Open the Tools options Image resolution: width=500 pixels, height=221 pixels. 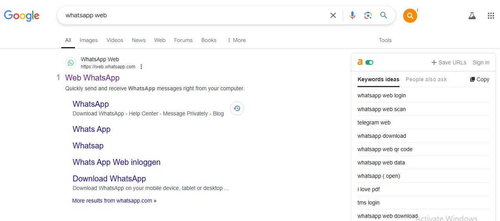(x=385, y=40)
